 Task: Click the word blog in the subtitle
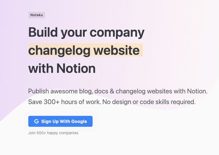pos(86,92)
